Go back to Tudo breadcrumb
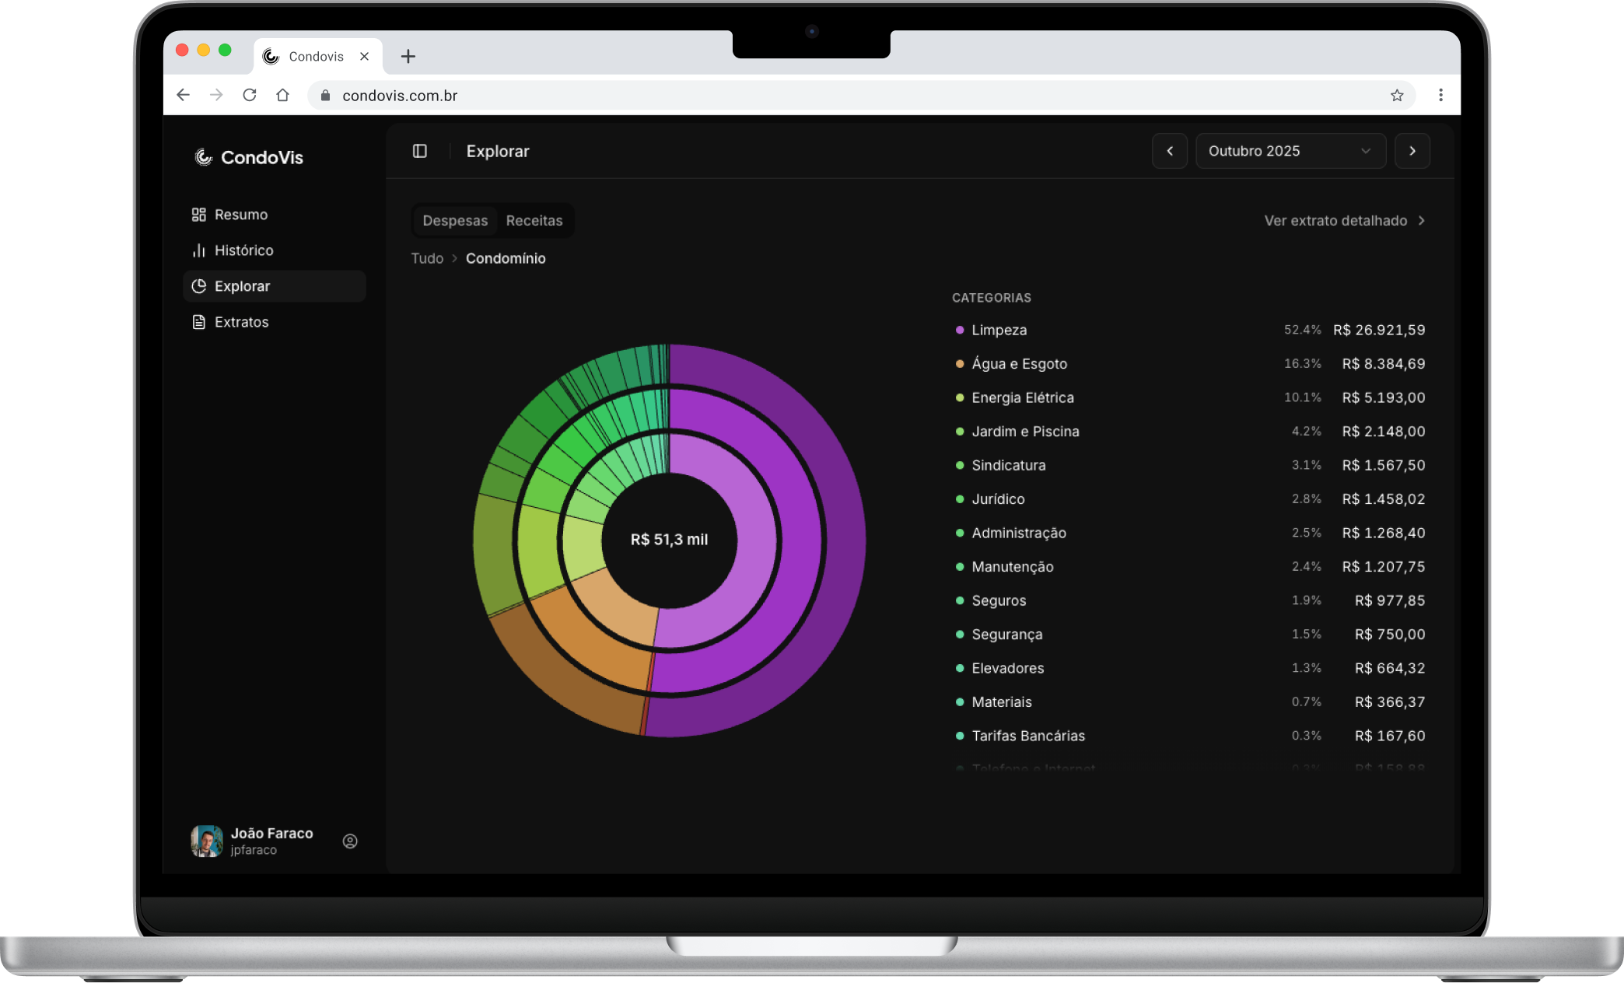The height and width of the screenshot is (983, 1624). point(427,258)
